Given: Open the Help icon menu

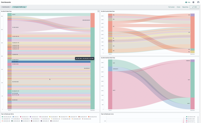Looking at the screenshot, I should tap(188, 2).
